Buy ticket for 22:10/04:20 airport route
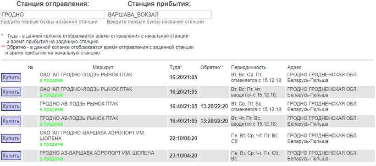The image size is (376, 166). click(x=11, y=138)
